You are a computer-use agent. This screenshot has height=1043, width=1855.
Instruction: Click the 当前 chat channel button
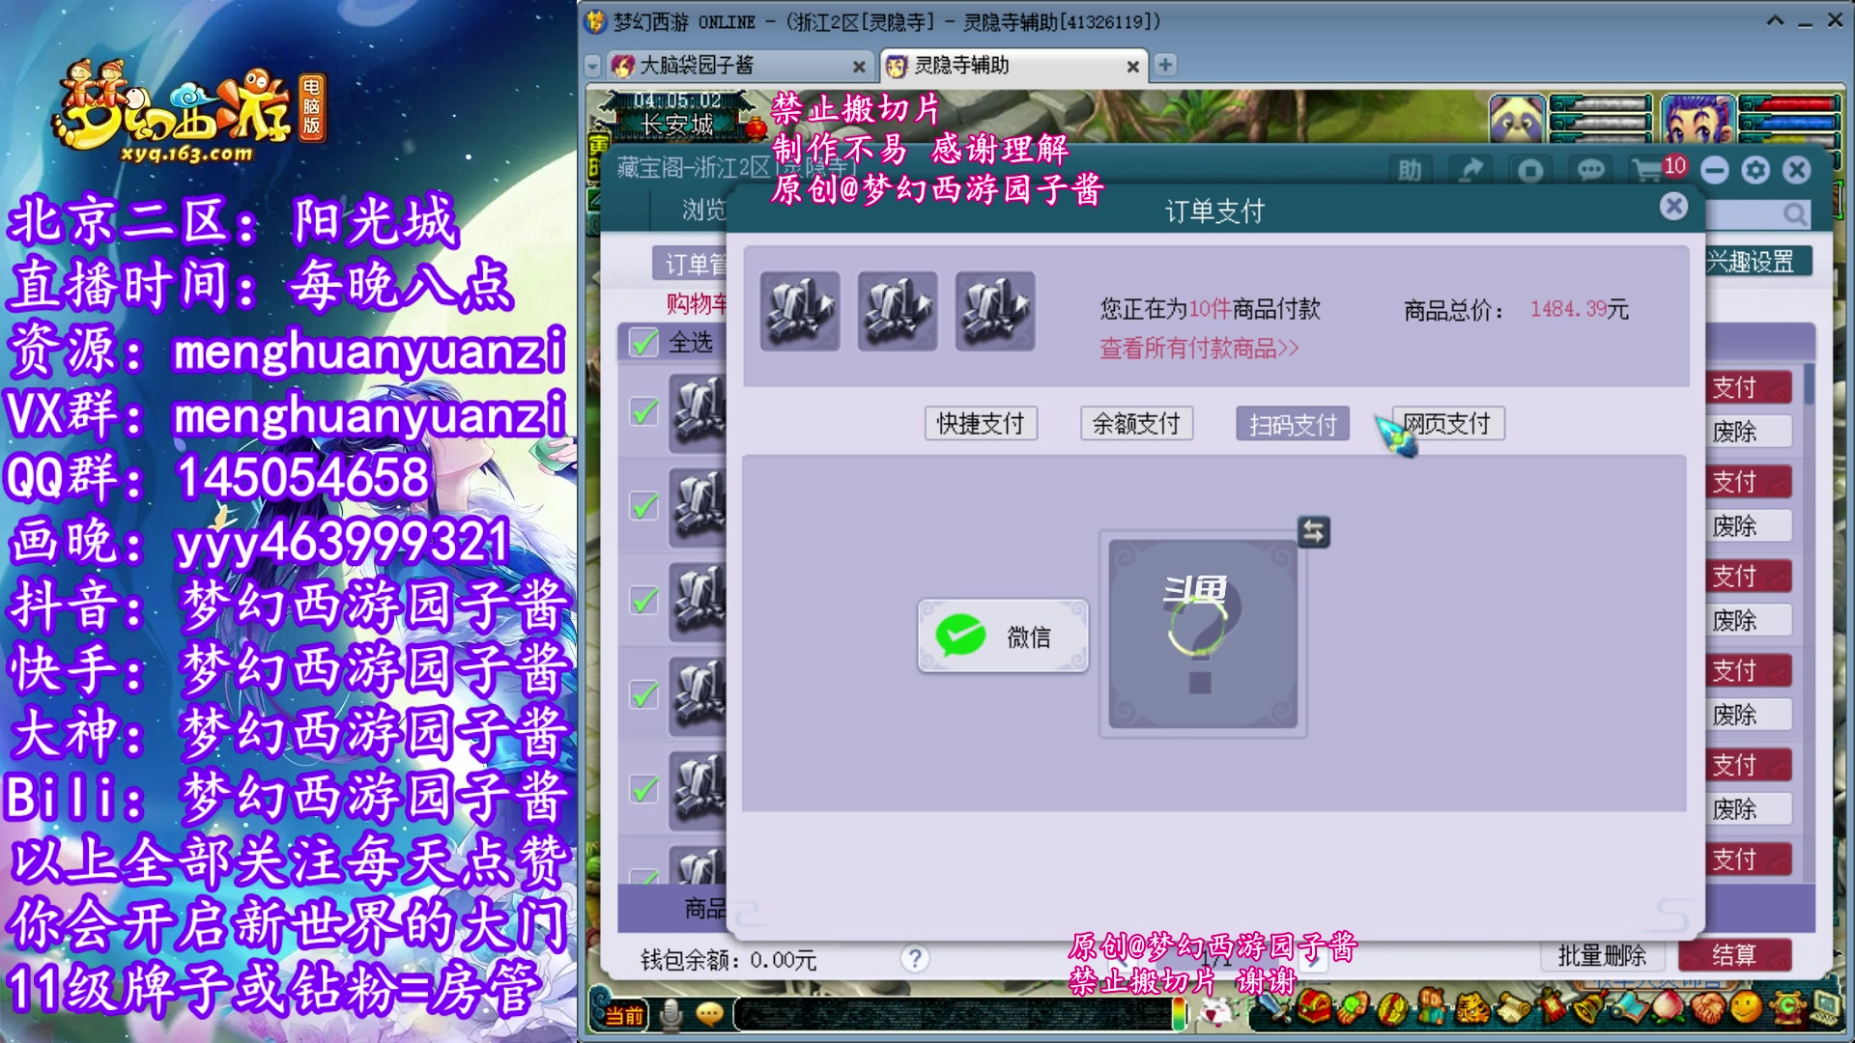[x=623, y=1015]
